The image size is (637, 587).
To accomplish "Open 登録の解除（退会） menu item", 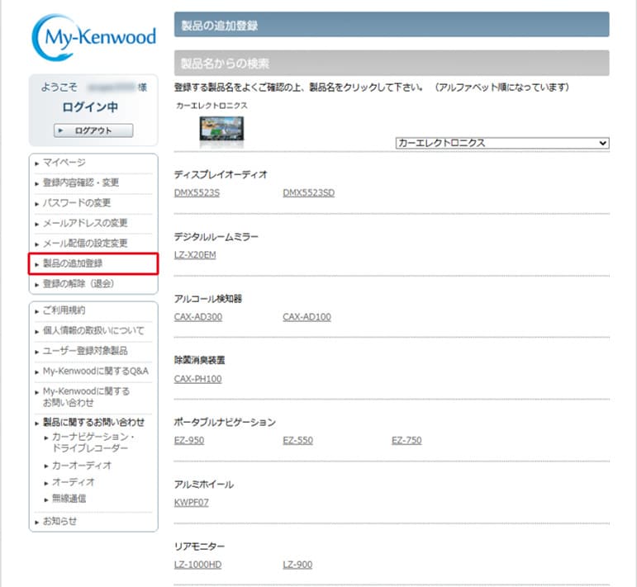I will pyautogui.click(x=78, y=284).
